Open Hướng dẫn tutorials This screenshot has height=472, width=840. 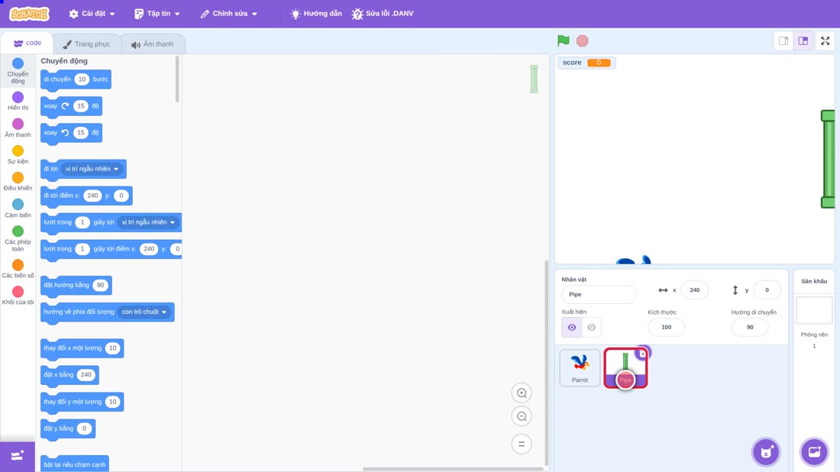[316, 14]
